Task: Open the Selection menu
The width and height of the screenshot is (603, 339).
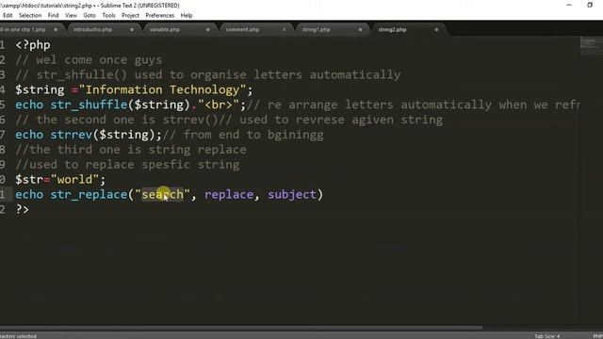Action: 30,15
